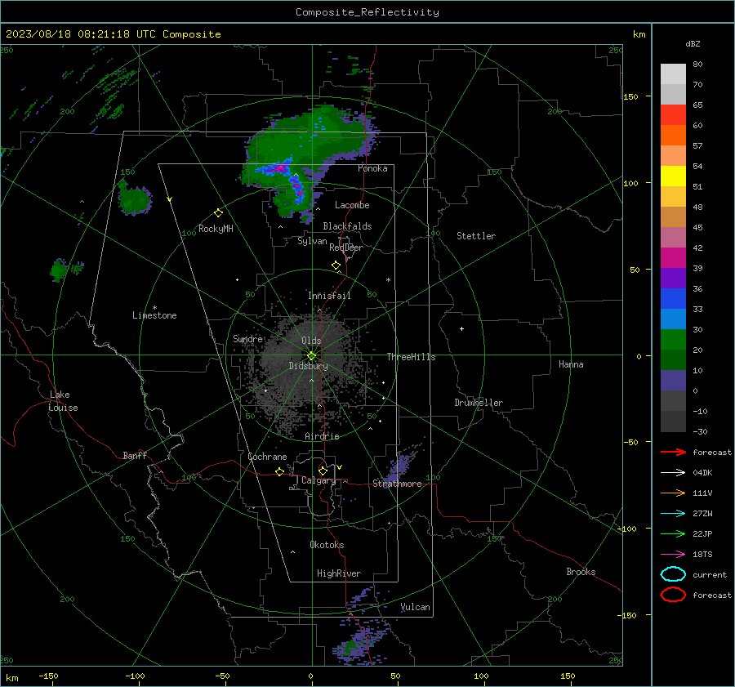Click the green 22JP arrow icon
This screenshot has height=687, width=735.
673,533
